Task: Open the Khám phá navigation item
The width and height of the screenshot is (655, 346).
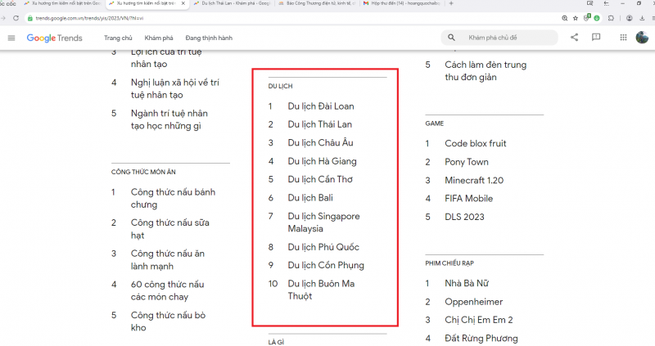Action: [158, 38]
